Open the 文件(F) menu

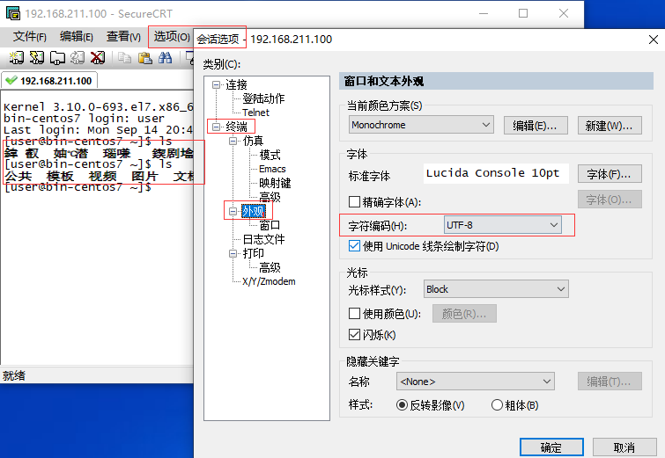[29, 36]
